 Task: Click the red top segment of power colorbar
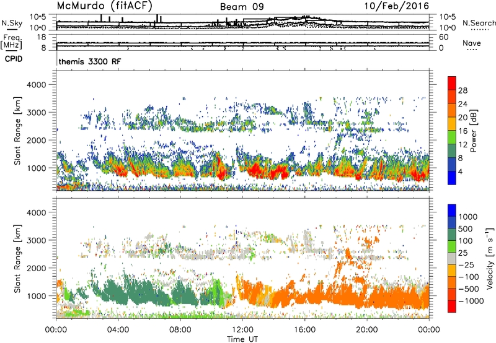point(452,83)
